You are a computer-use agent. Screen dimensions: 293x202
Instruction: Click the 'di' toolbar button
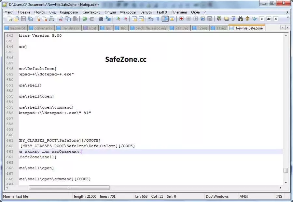[x=276, y=19]
